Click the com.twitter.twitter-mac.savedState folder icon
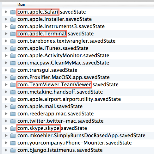This screenshot has height=154, width=154. (13, 121)
